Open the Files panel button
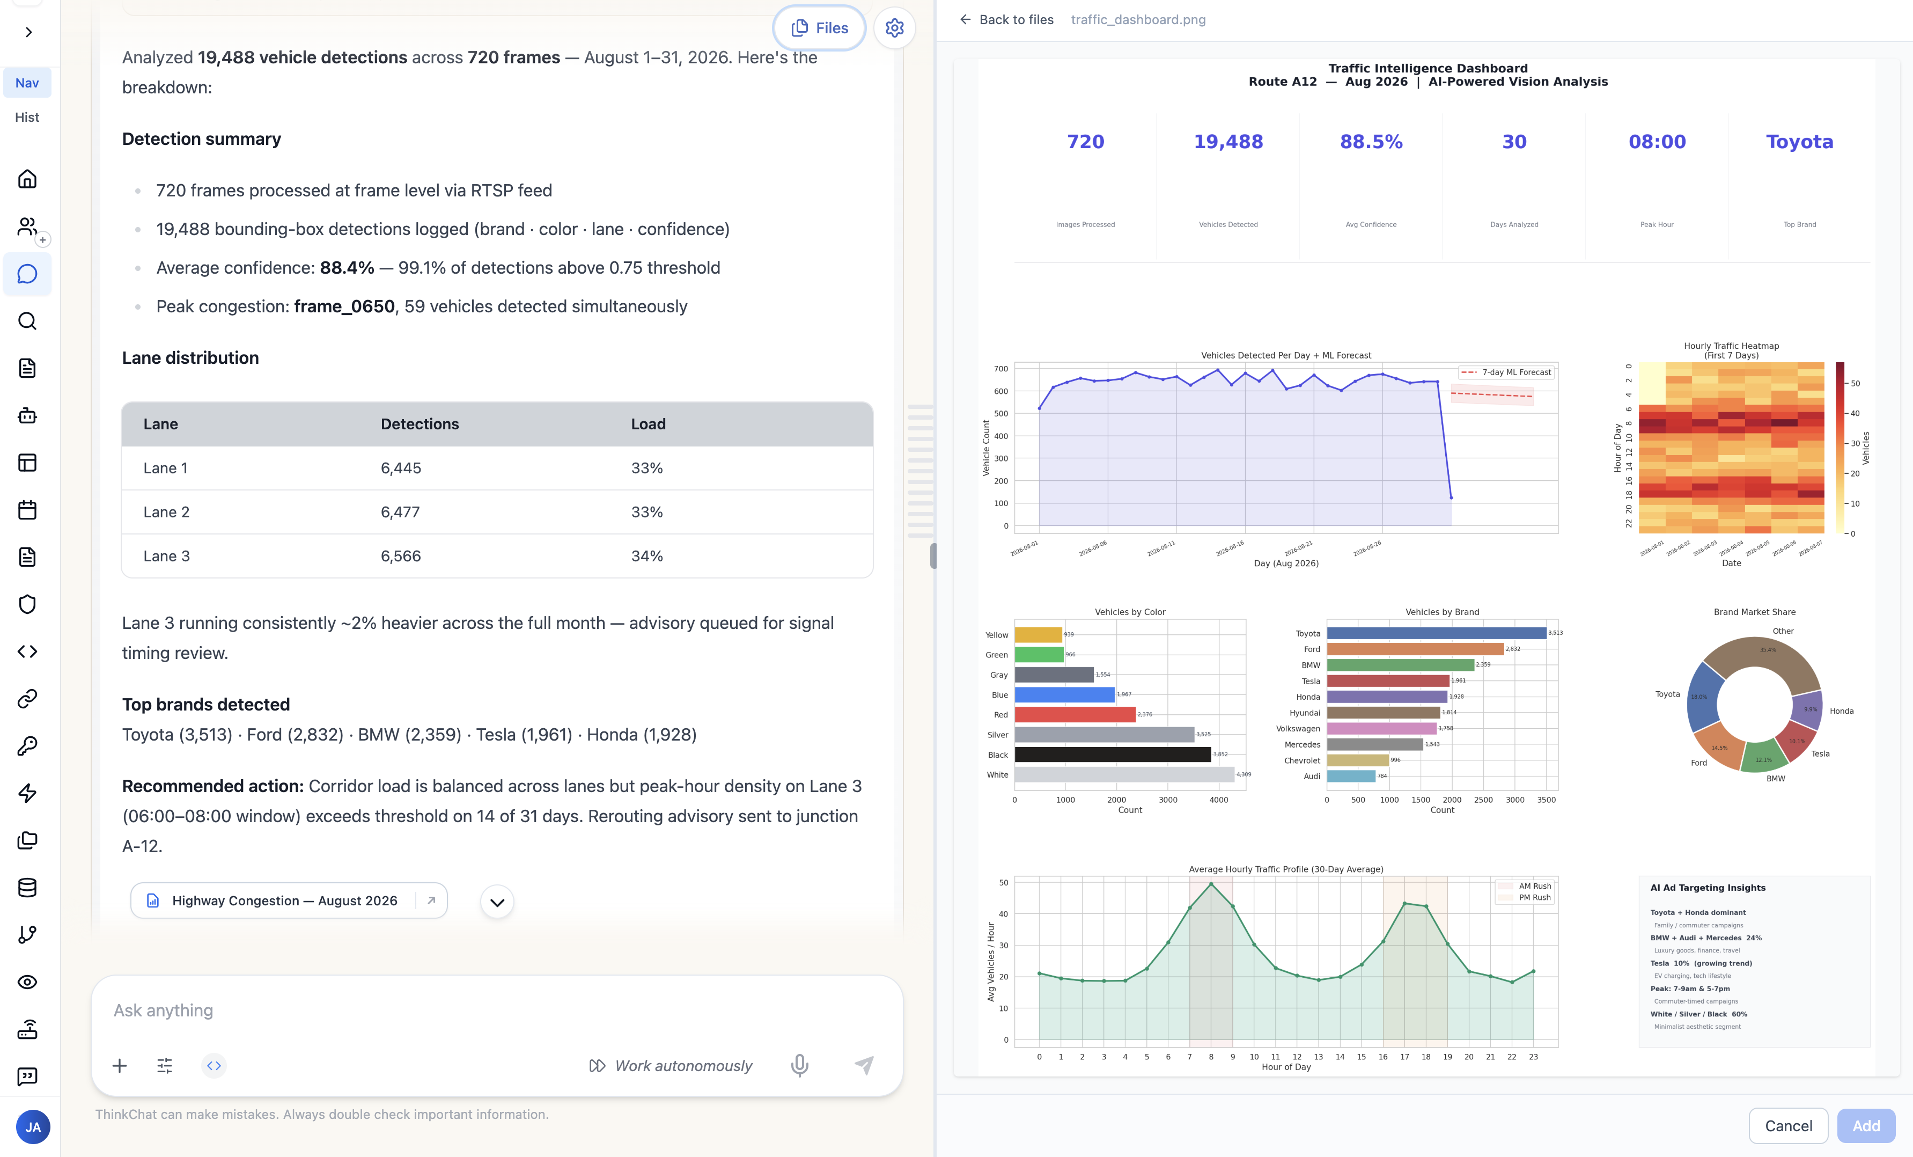 coord(819,28)
